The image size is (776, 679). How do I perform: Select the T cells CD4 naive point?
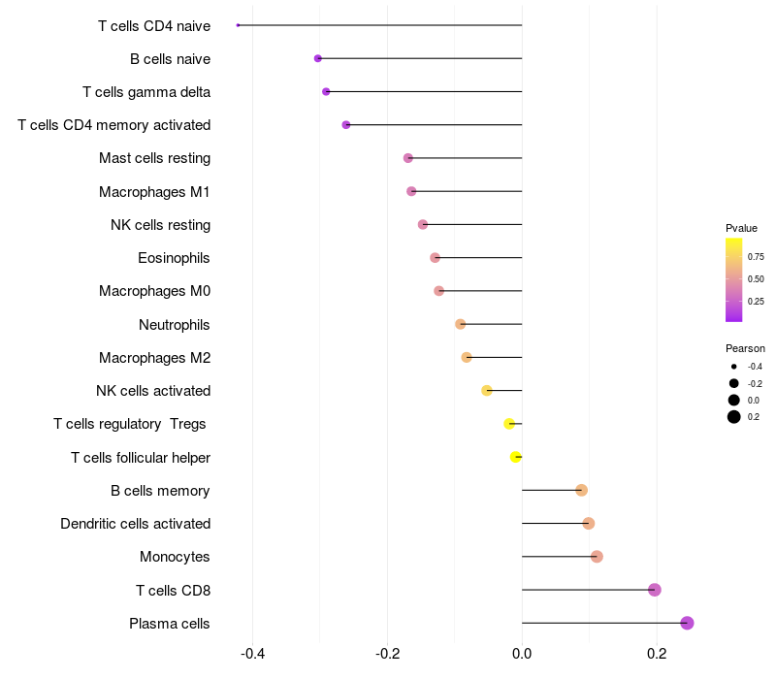[x=238, y=25]
